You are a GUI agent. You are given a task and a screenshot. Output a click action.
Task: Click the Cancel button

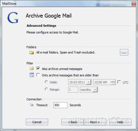tap(37, 122)
